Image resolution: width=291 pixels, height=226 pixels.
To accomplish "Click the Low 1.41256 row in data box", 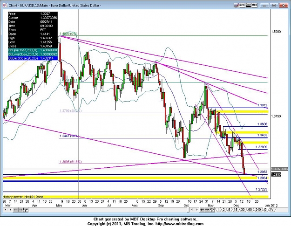I will click(33, 42).
